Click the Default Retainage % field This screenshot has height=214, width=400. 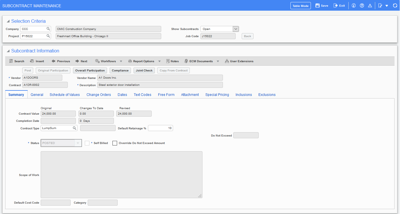coord(160,128)
